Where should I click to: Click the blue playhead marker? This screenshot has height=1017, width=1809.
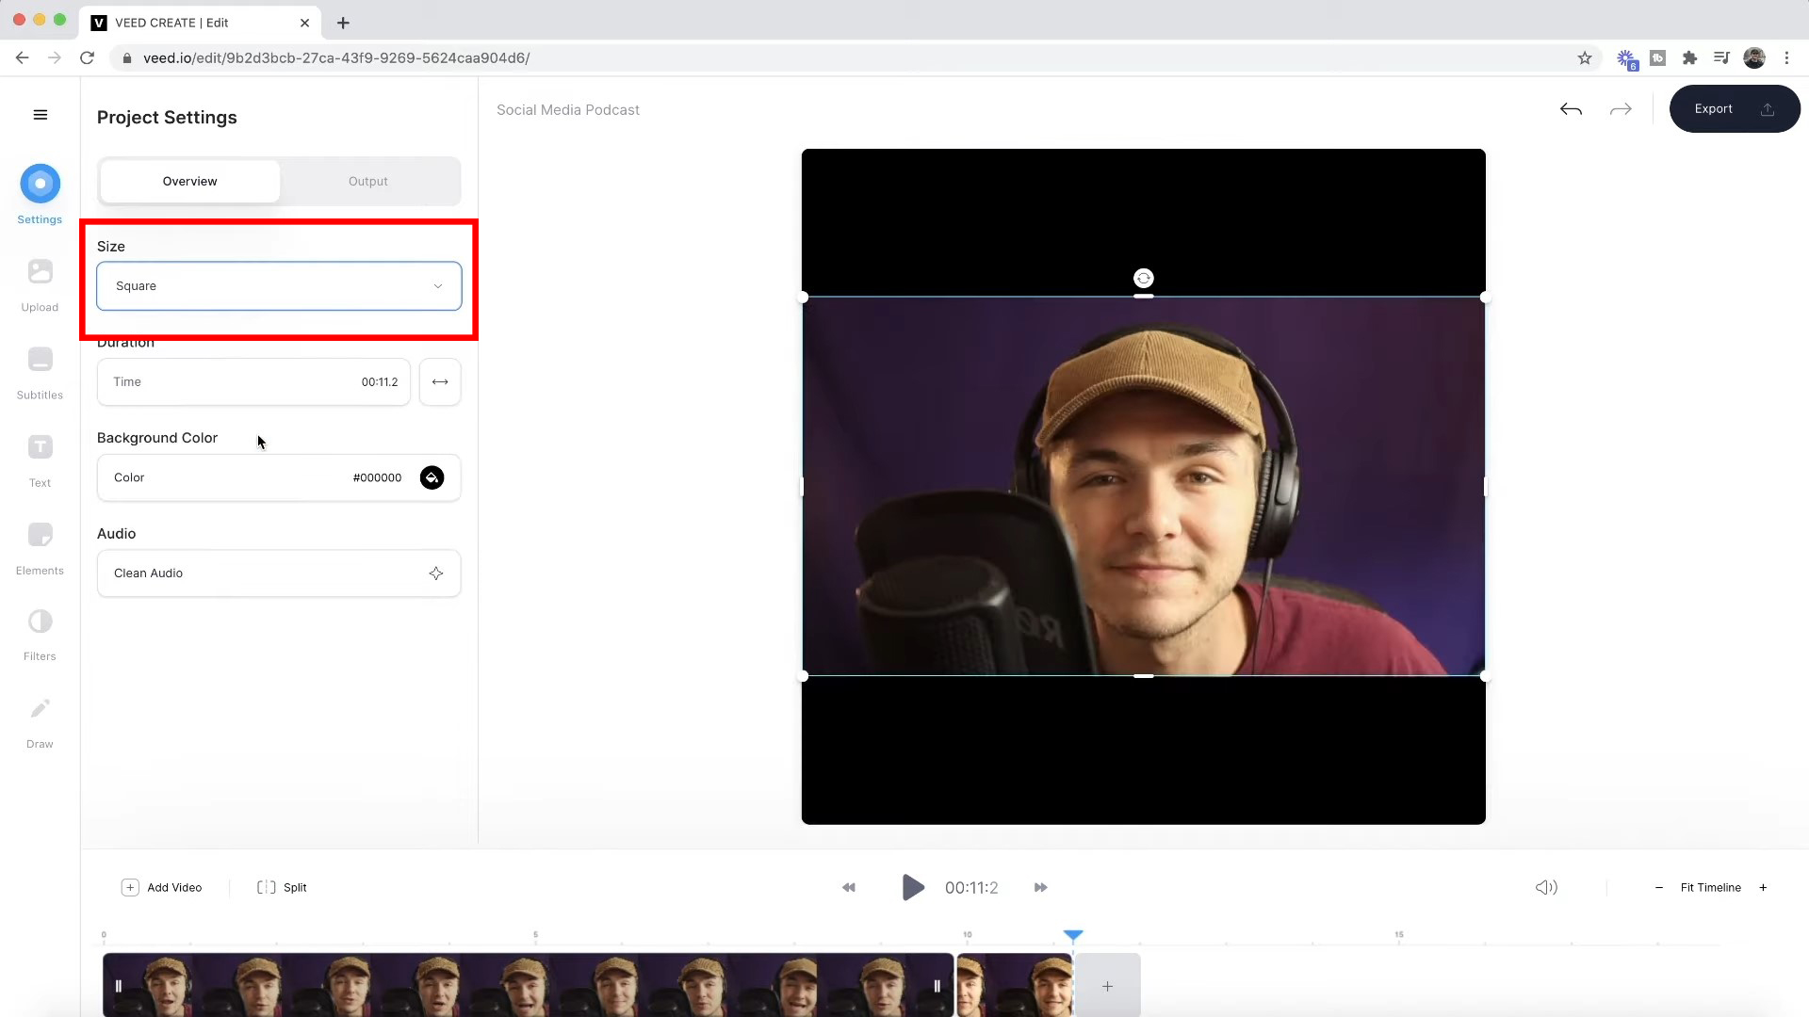[1073, 935]
